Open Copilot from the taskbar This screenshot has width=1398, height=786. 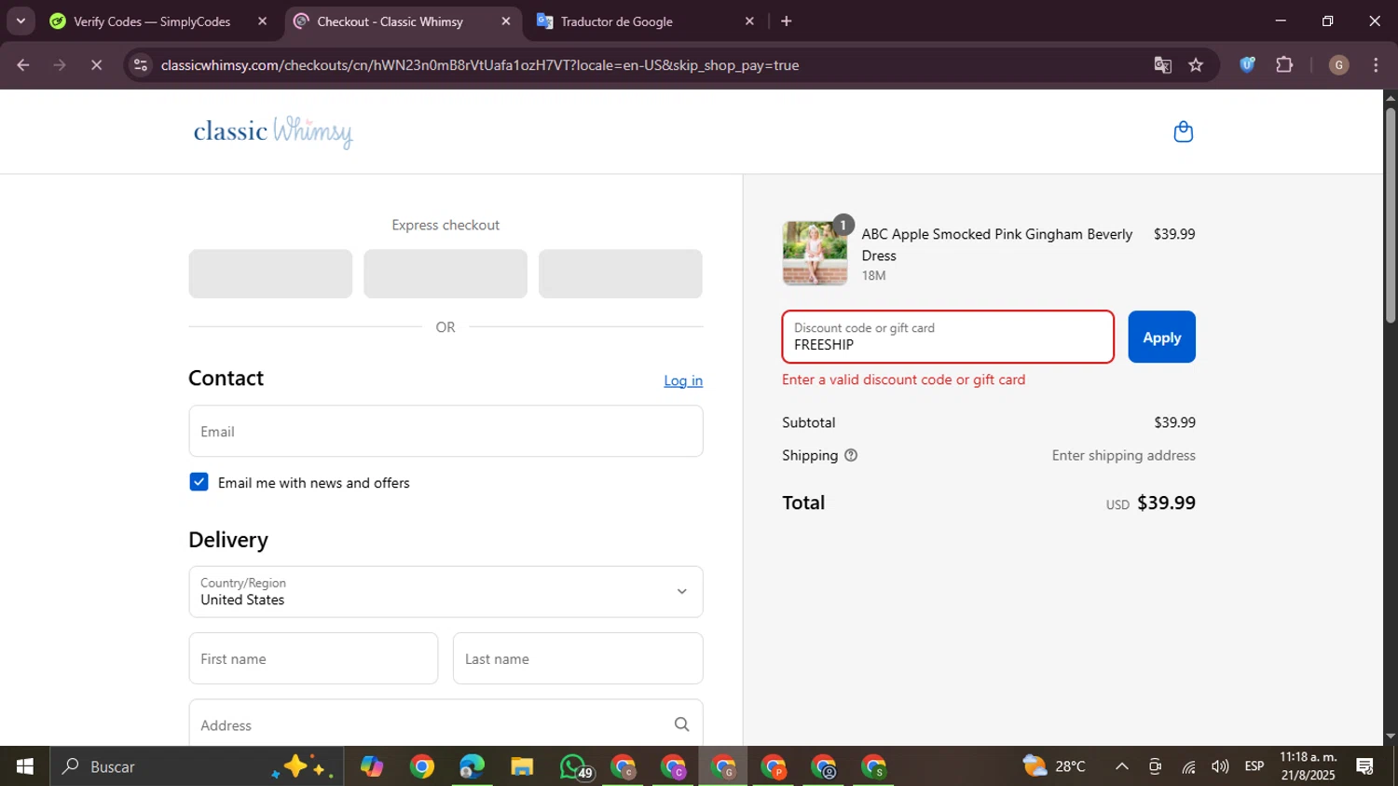click(x=372, y=766)
